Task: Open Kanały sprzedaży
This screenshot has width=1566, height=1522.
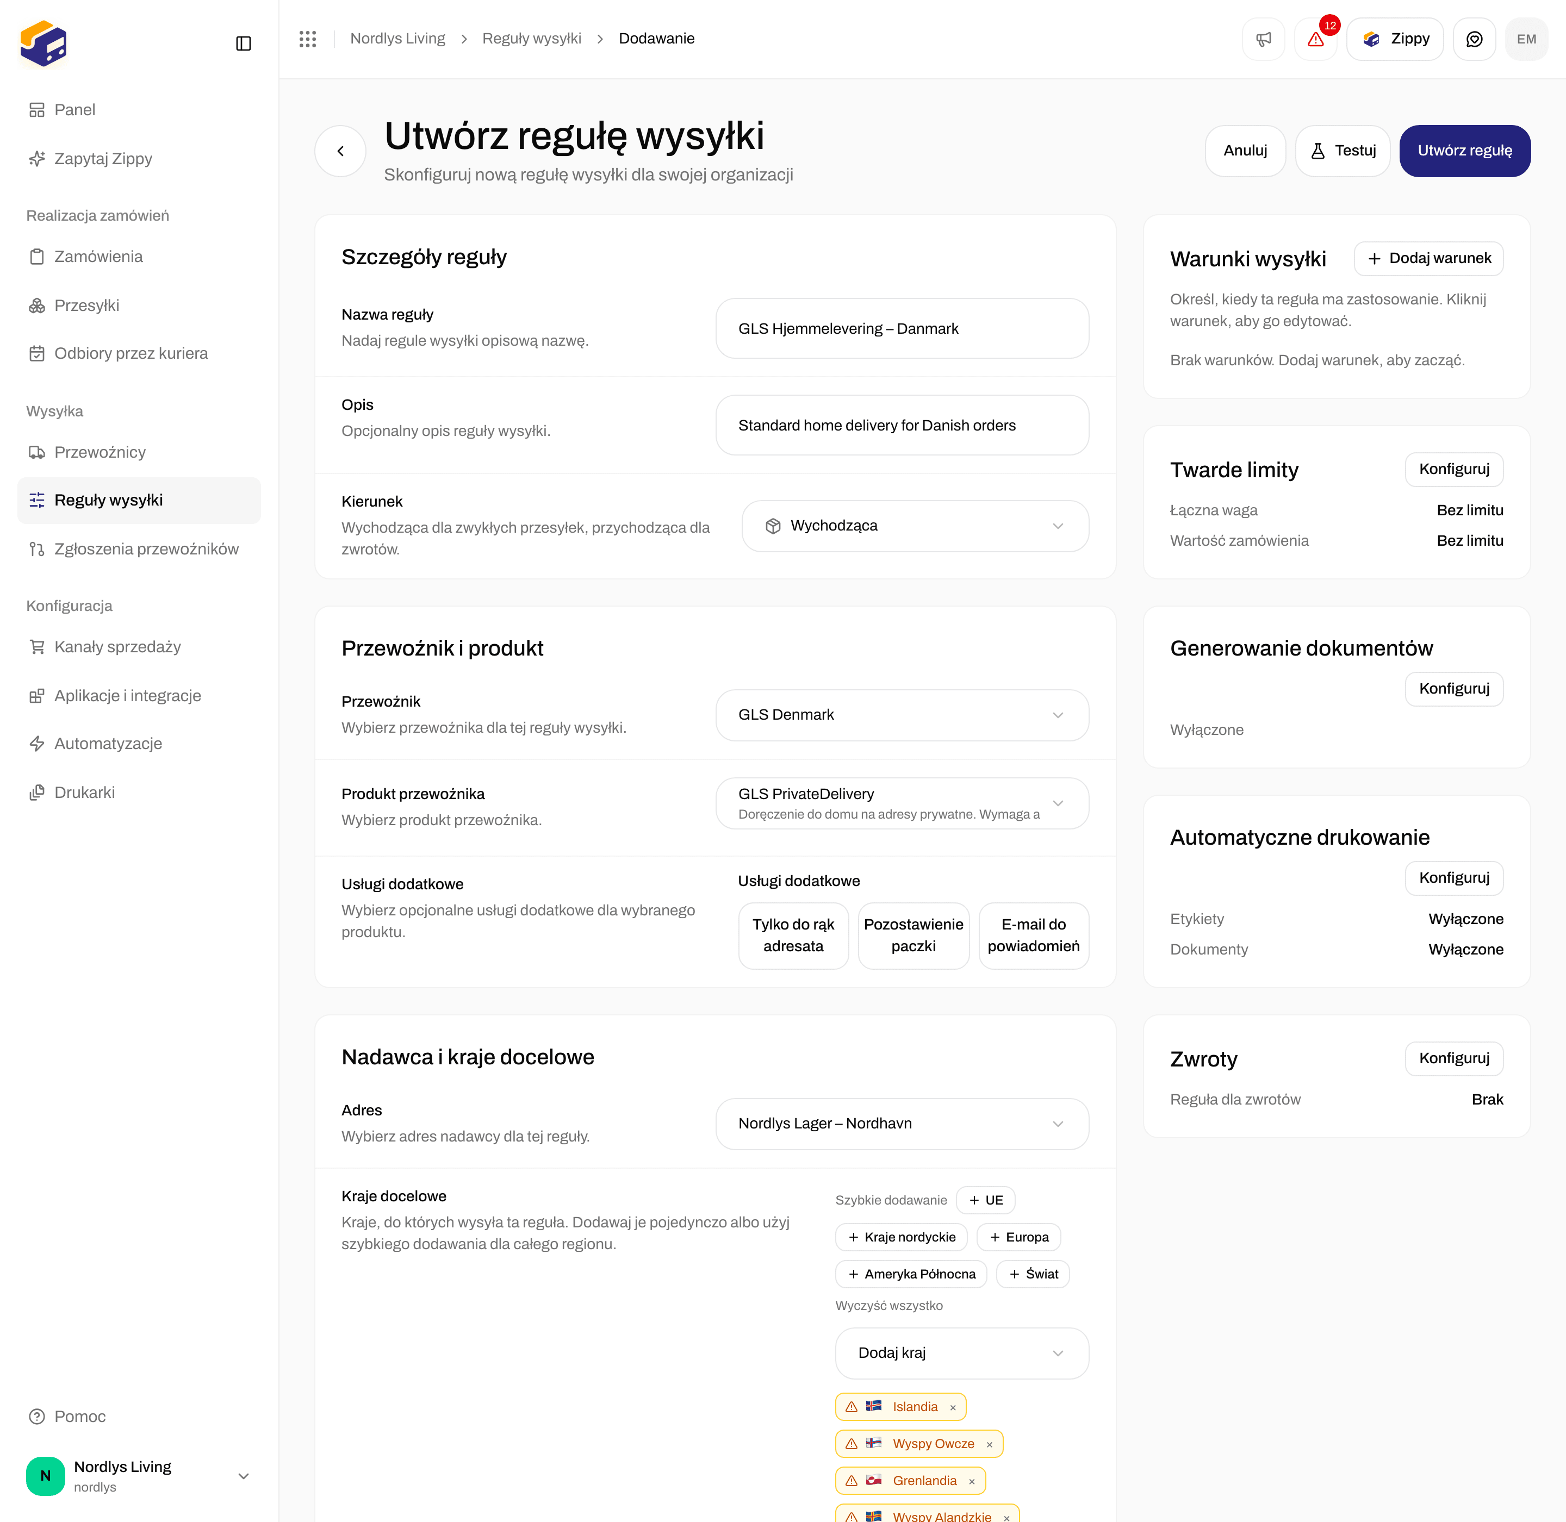Action: (x=139, y=647)
